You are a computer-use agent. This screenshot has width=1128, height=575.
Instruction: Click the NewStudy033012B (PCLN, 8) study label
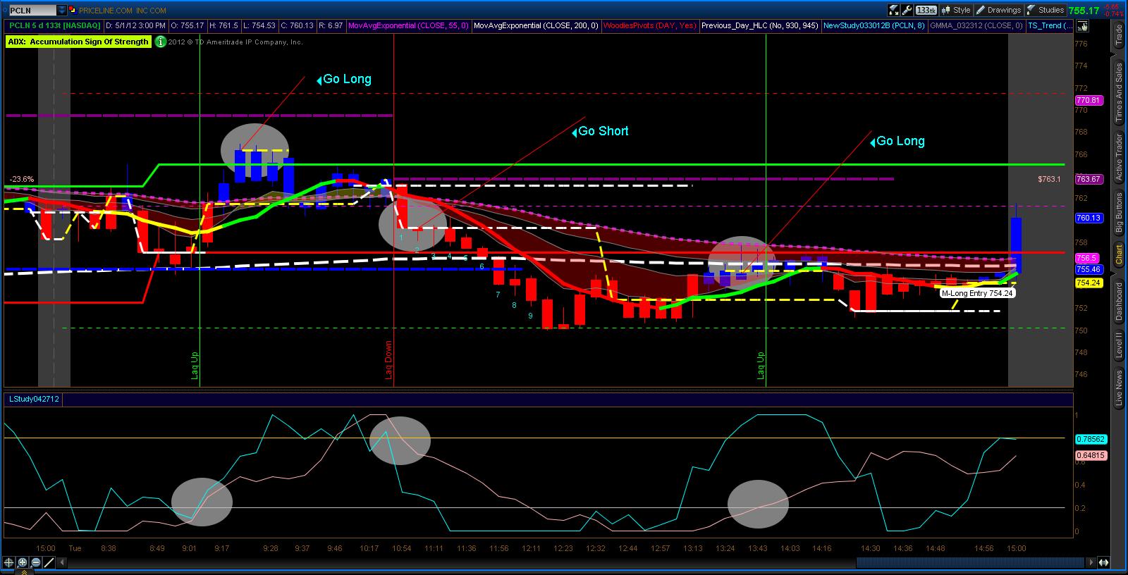873,26
